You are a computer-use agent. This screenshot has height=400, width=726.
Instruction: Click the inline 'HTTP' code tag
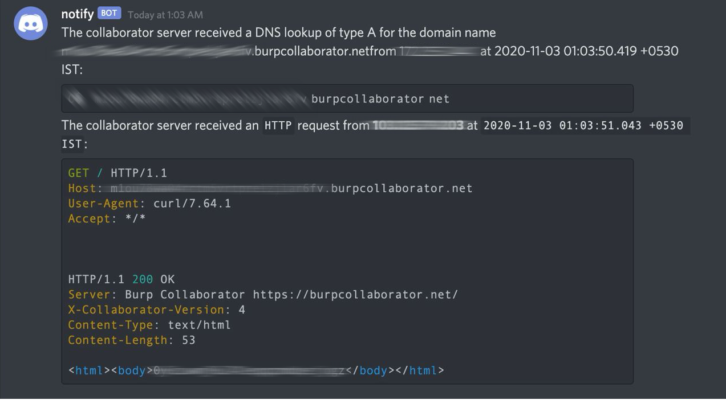278,126
